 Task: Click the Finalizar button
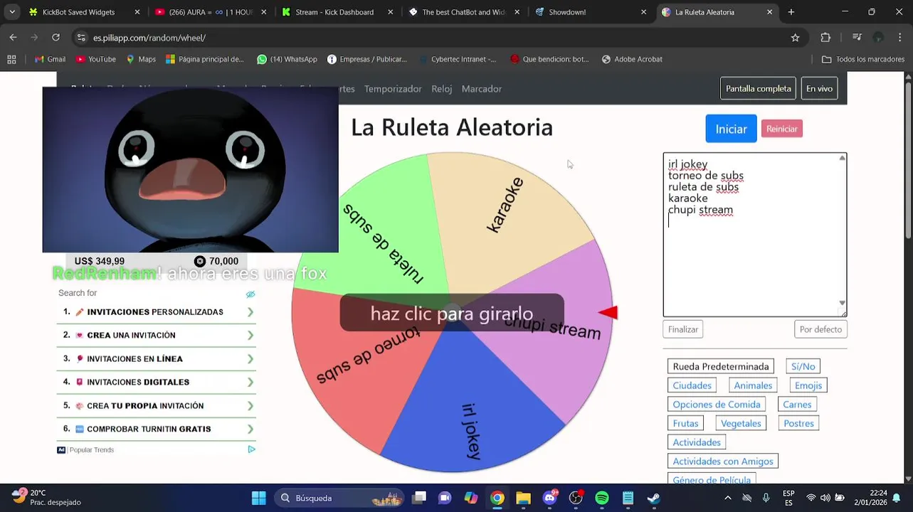pyautogui.click(x=682, y=329)
